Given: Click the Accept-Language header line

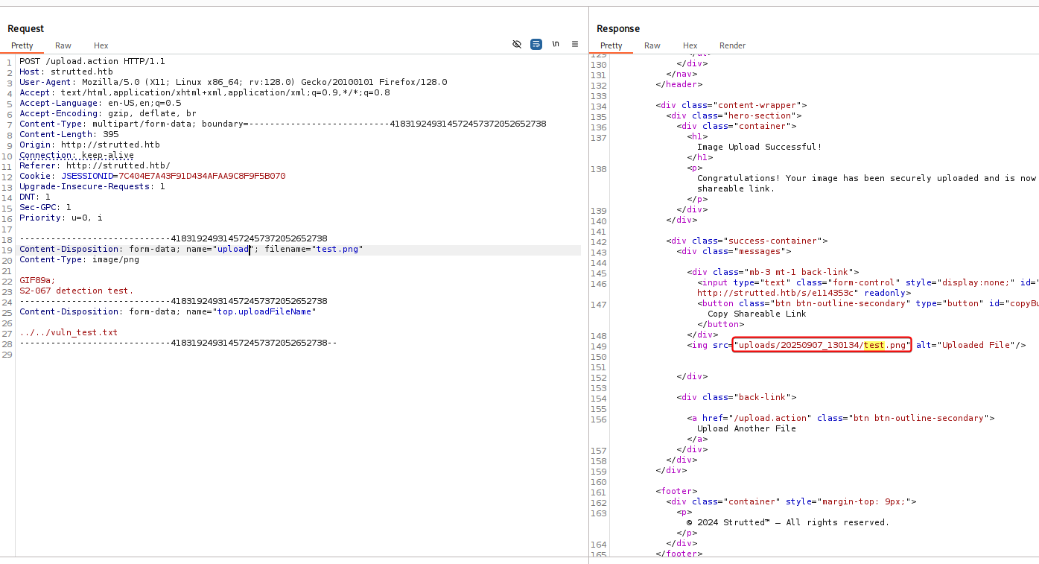Looking at the screenshot, I should coord(101,103).
